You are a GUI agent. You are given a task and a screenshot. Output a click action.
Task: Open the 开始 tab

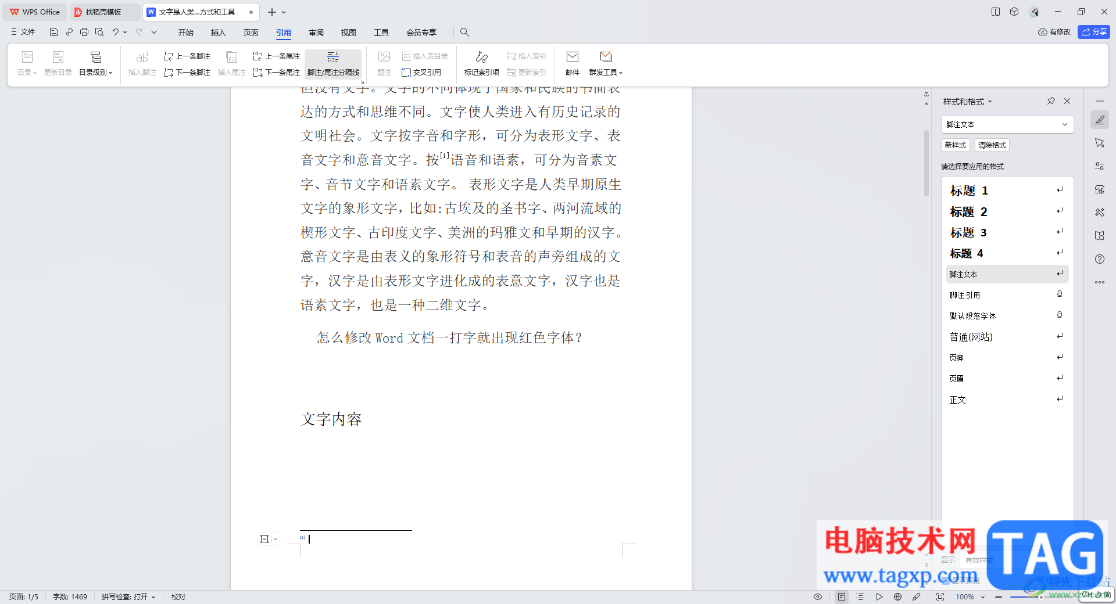click(x=186, y=33)
